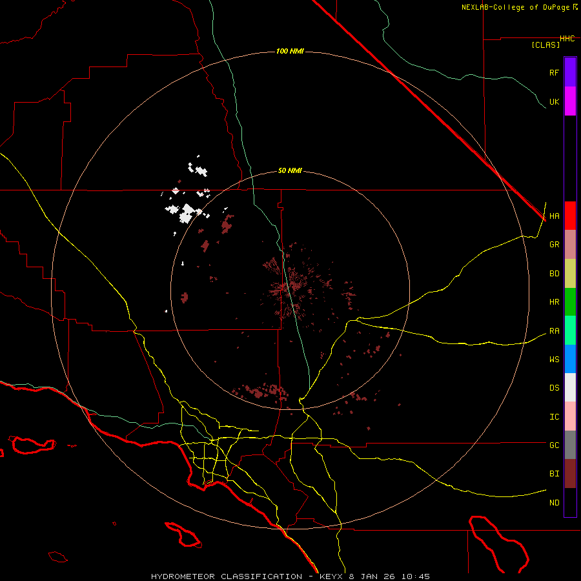Select the yellow BD legend swatch

570,273
